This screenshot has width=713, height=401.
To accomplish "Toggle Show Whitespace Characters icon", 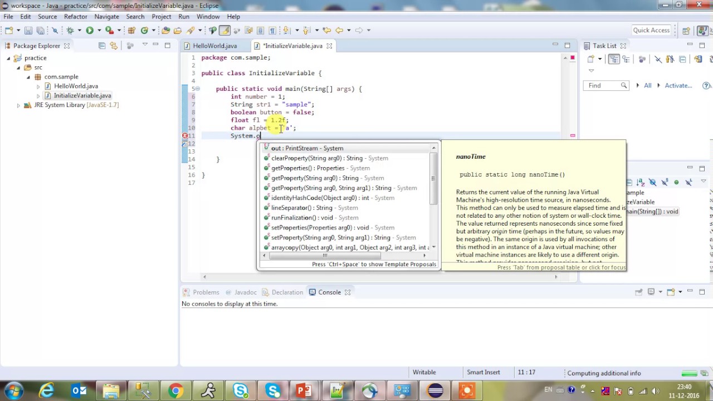I will (272, 30).
